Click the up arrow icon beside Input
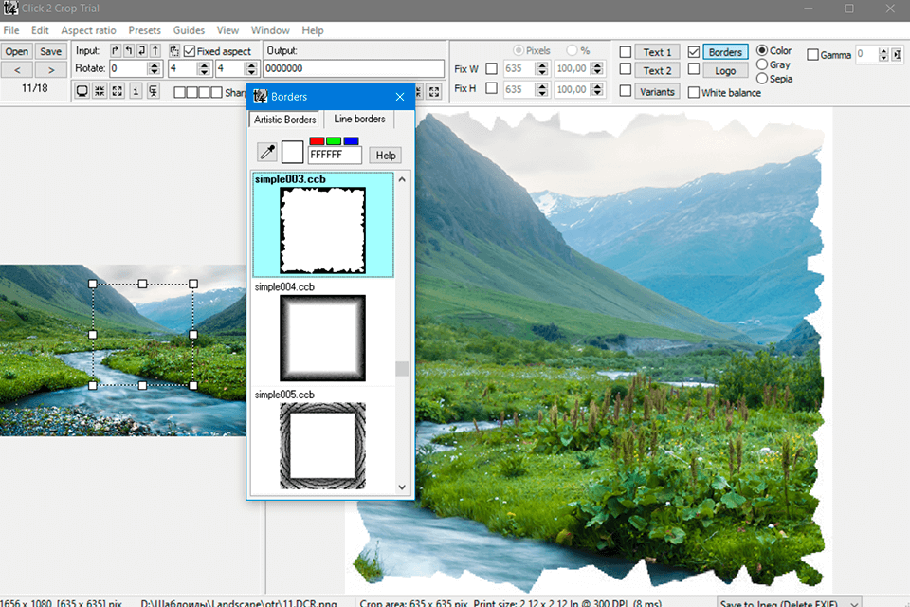910x607 pixels. pos(155,50)
